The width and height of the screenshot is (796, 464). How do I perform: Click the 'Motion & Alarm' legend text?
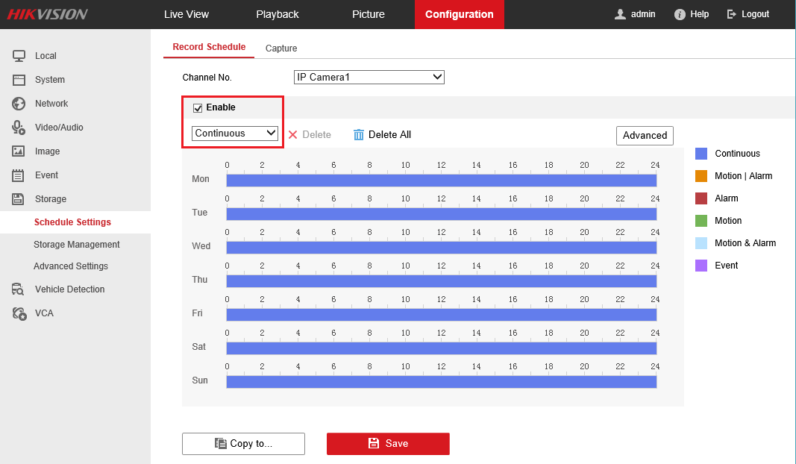[745, 243]
